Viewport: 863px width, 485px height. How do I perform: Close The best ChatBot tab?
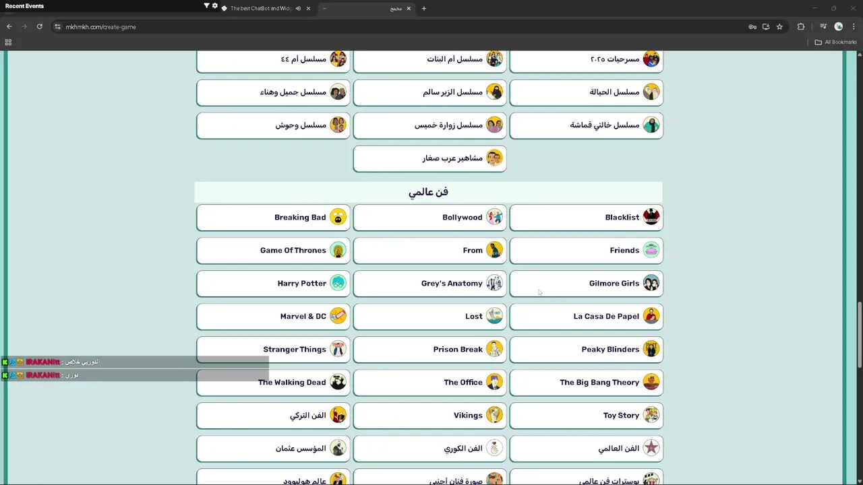click(x=308, y=9)
